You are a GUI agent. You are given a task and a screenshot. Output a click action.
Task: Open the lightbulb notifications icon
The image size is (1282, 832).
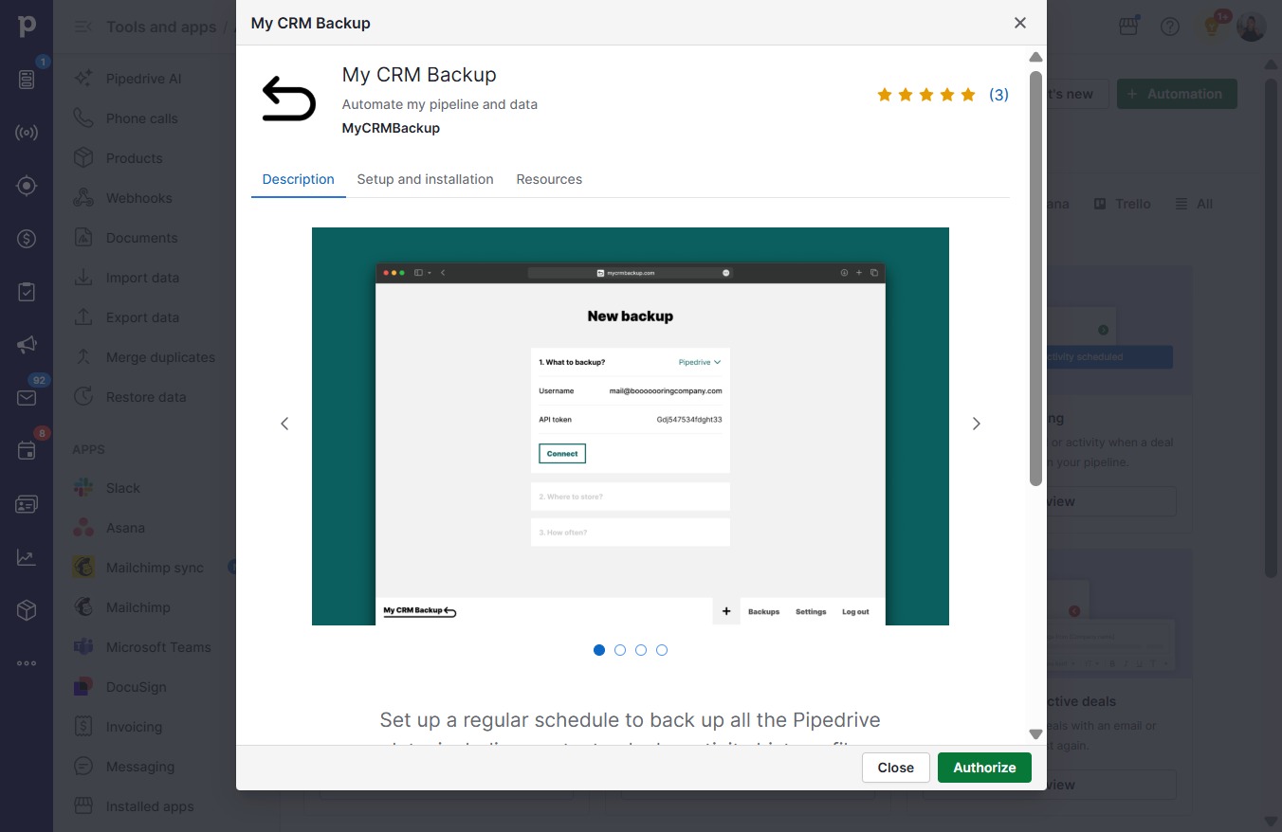click(x=1212, y=27)
